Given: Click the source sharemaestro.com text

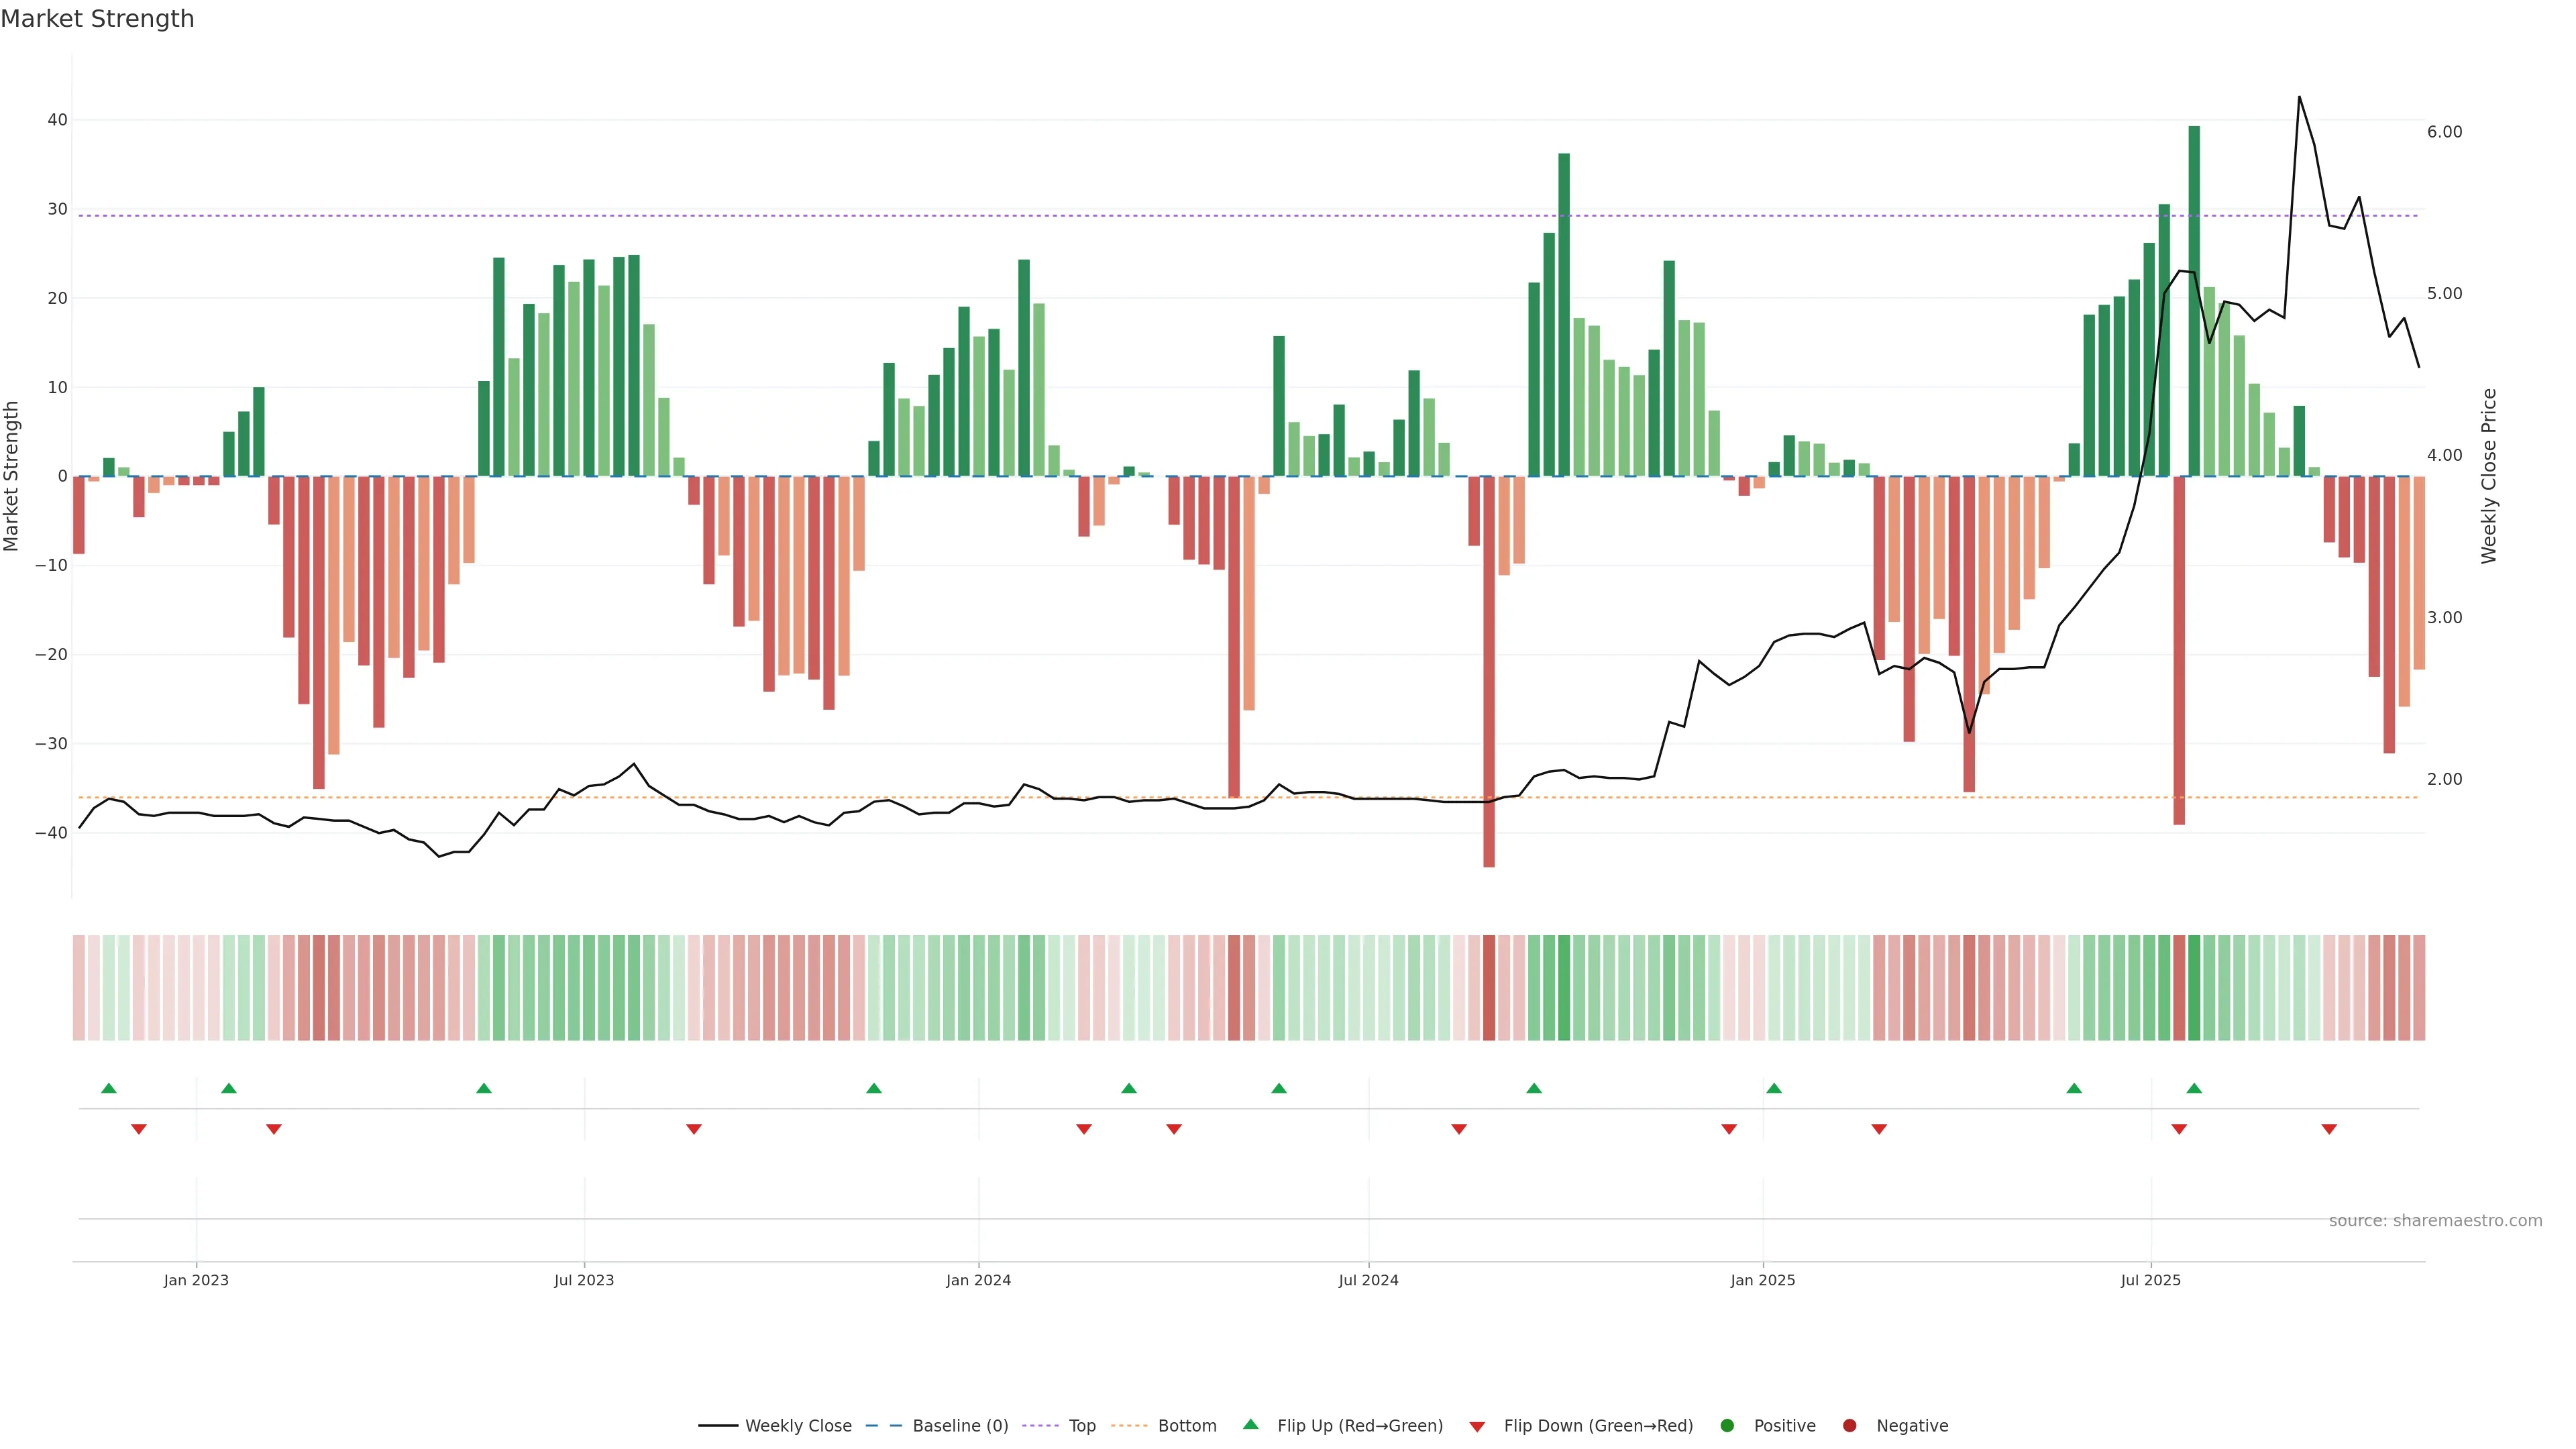Looking at the screenshot, I should (2435, 1221).
